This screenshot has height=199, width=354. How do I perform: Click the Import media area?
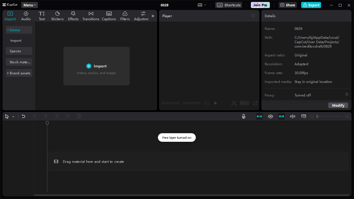point(96,66)
